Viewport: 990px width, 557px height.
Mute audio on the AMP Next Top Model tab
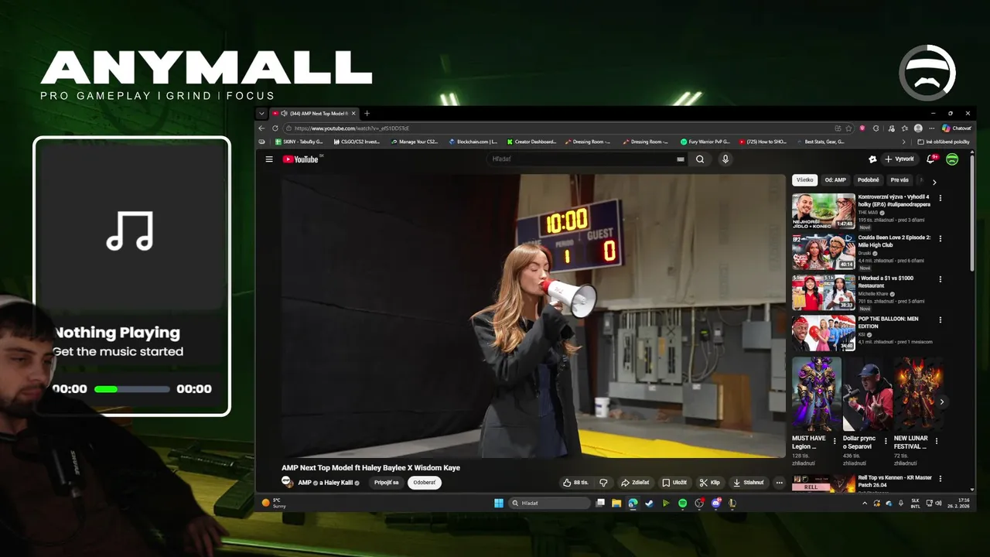(284, 114)
